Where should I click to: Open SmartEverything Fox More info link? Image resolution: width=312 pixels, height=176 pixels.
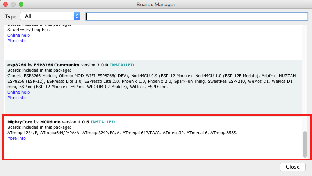[x=17, y=41]
